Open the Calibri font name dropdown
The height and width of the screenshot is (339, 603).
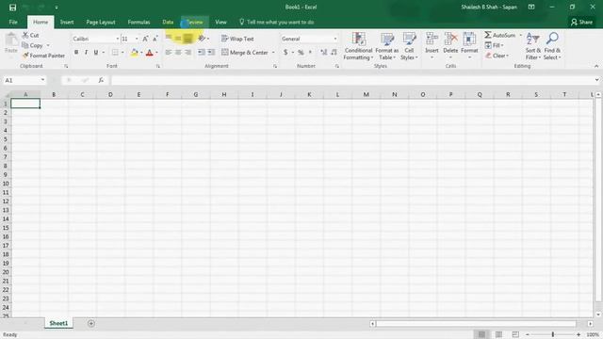[x=117, y=39]
